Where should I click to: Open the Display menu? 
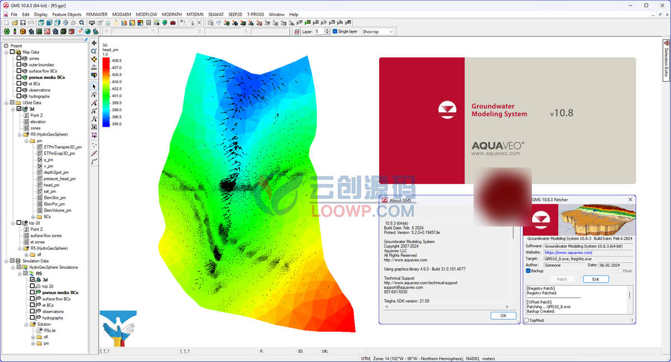point(41,14)
